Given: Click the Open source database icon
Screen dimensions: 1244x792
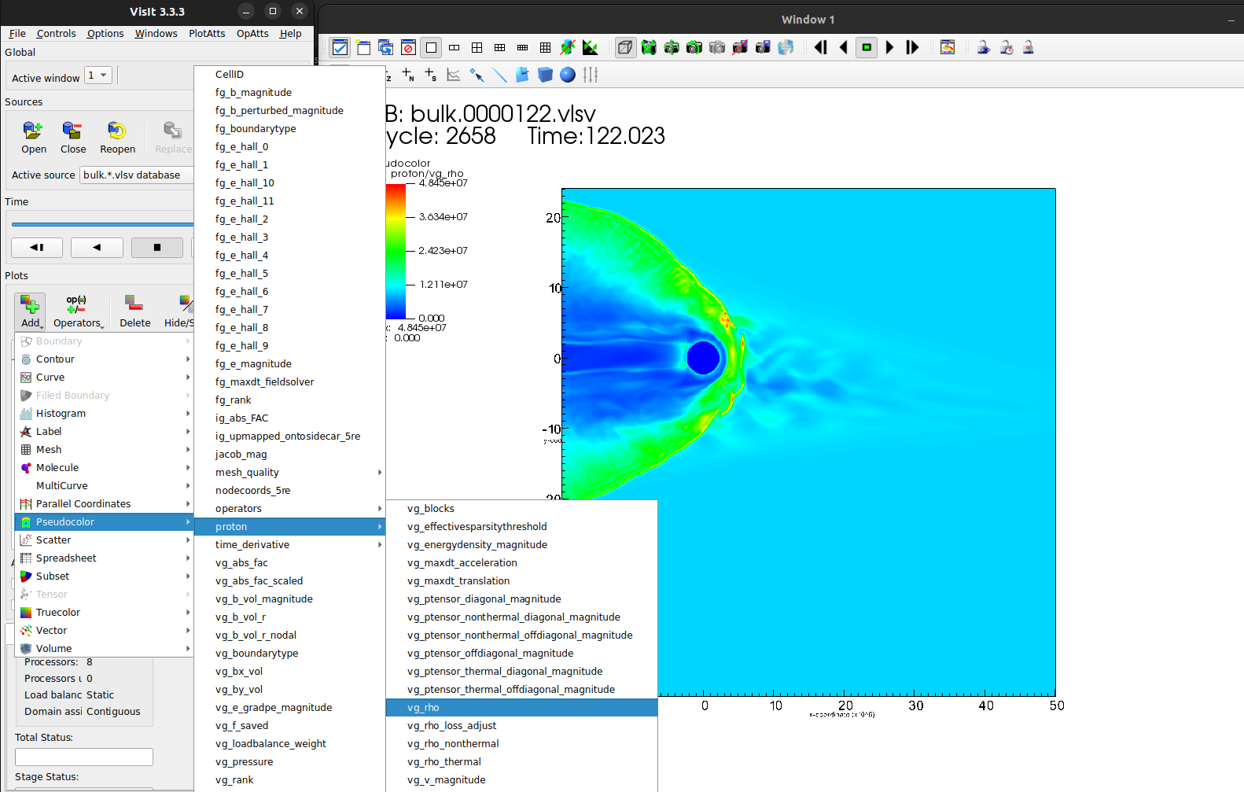Looking at the screenshot, I should (33, 131).
